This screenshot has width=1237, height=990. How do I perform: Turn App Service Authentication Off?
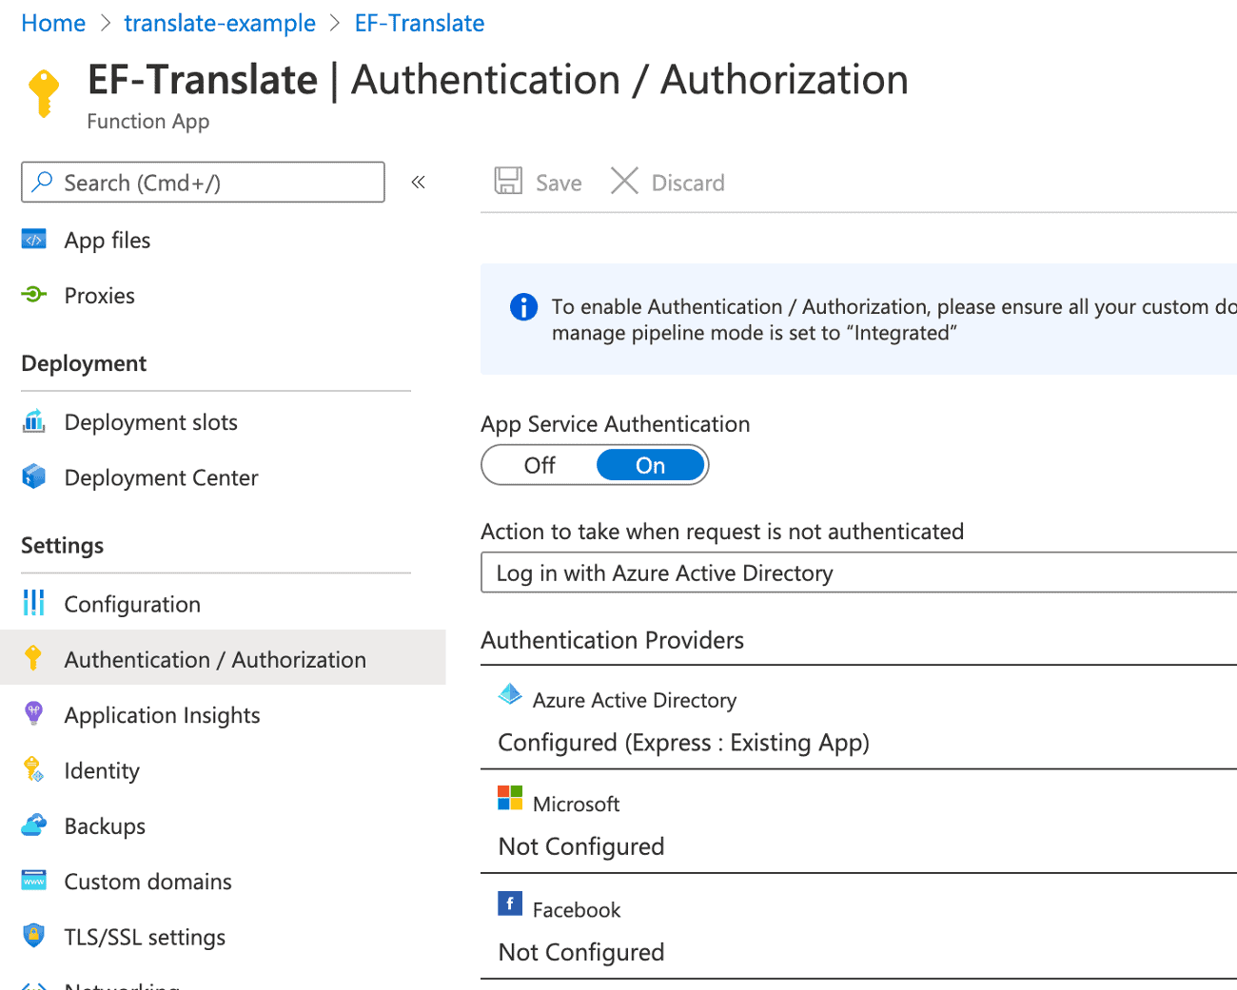(x=540, y=465)
